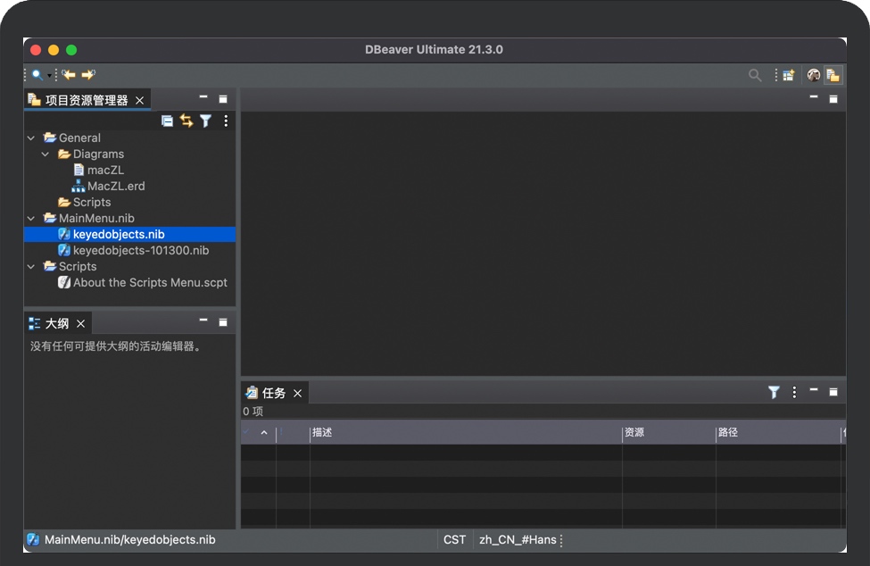Collapse the MainMenu.nib folder
The width and height of the screenshot is (870, 566).
pyautogui.click(x=32, y=219)
